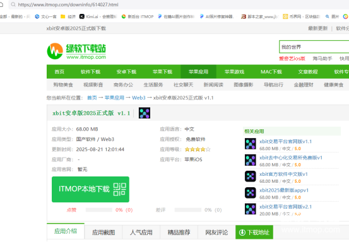Open the 图像摄影 category
Image resolution: width=349 pixels, height=242 pixels.
244,84
